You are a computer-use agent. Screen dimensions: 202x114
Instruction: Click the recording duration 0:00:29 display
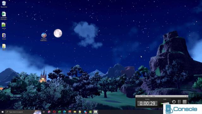[147, 104]
